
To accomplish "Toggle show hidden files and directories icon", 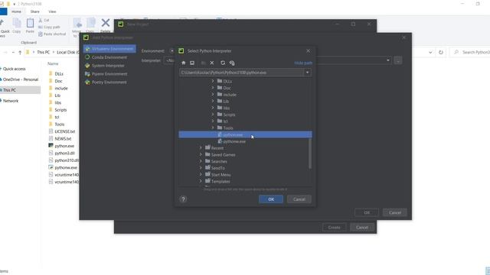I will click(232, 63).
